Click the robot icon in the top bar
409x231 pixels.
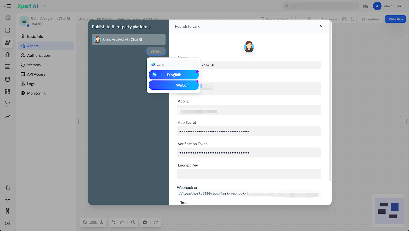tap(365, 6)
